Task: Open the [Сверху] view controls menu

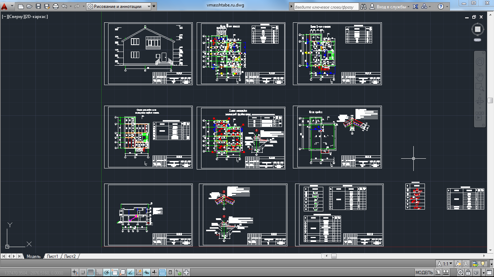Action: coord(16,17)
